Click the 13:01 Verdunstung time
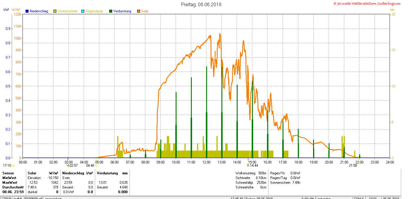Viewport: 410px width, 199px height. pyautogui.click(x=103, y=183)
